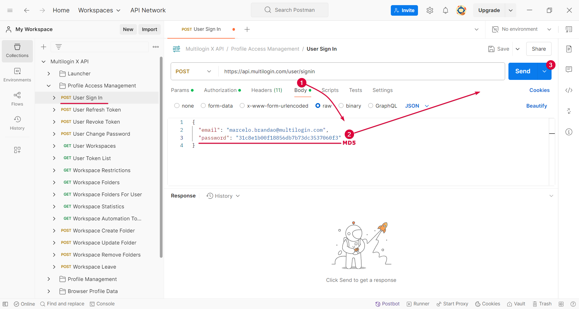Open the No environment selector

(520, 29)
